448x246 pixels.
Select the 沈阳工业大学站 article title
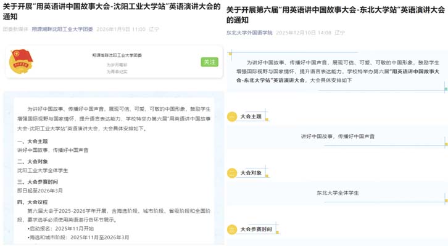111,14
